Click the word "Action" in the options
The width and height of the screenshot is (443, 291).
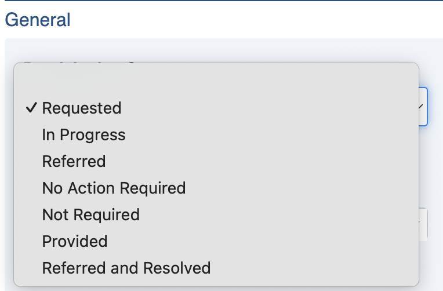pyautogui.click(x=93, y=188)
